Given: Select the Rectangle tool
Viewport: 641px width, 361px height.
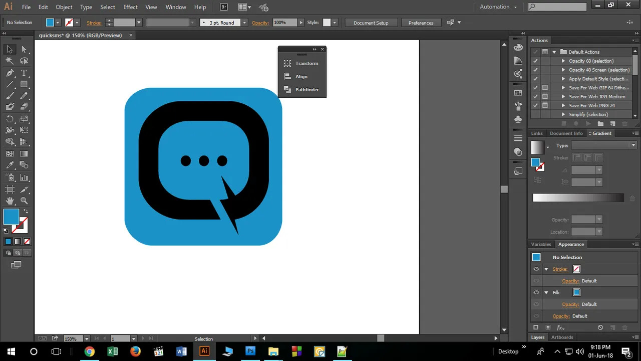Looking at the screenshot, I should pos(24,85).
